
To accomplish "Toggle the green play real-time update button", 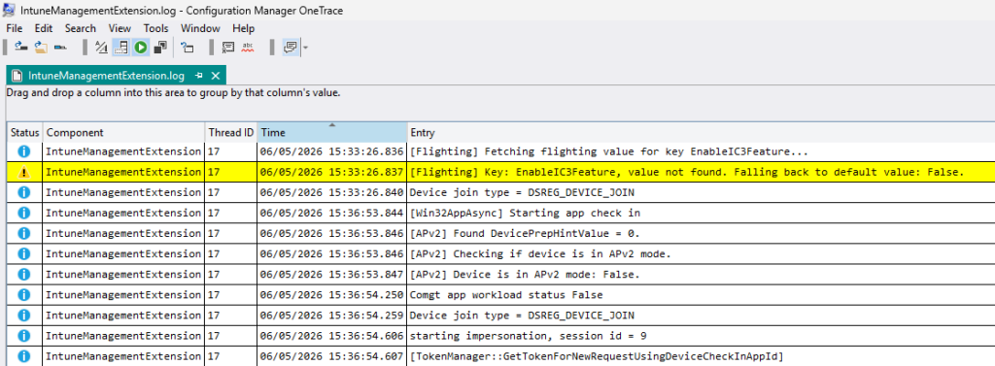I will (x=141, y=47).
